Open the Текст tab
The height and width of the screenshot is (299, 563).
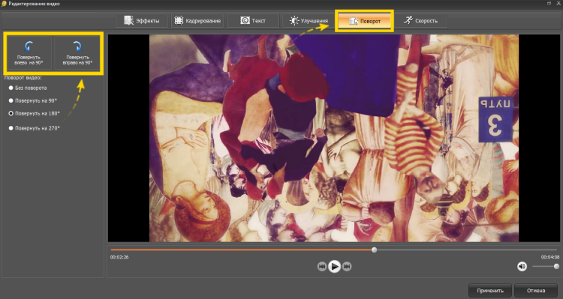[x=253, y=21]
